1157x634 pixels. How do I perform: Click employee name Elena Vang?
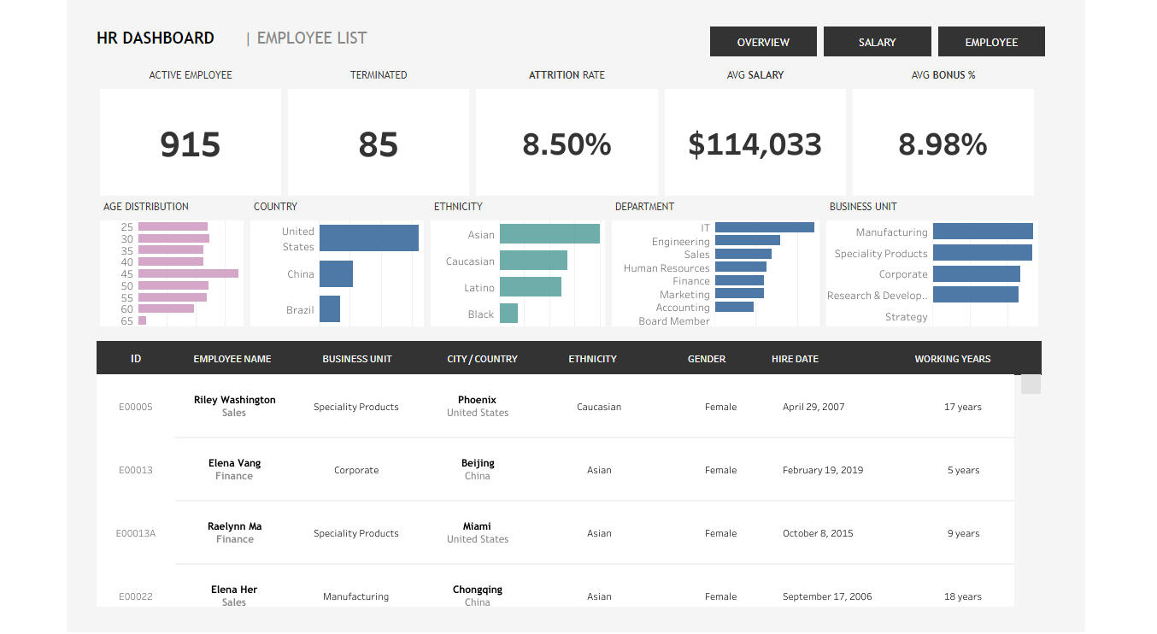(x=234, y=463)
